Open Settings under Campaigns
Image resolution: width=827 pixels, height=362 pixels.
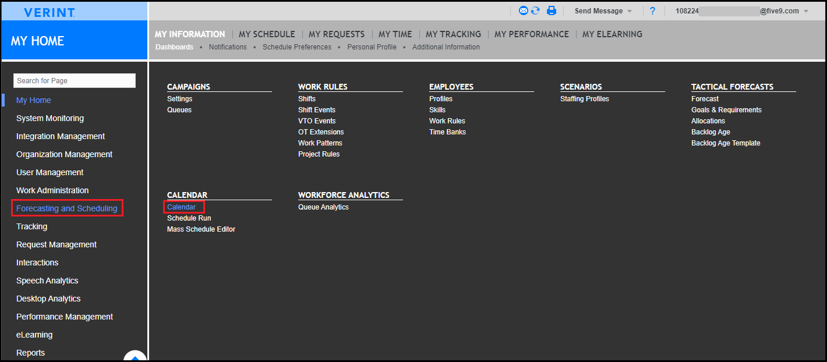tap(180, 99)
